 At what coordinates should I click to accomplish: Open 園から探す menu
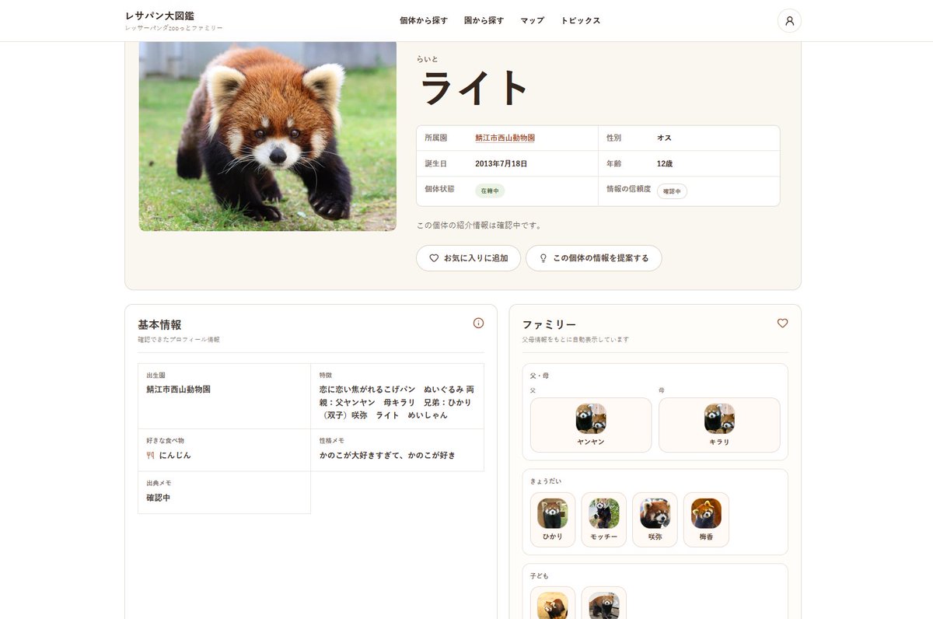pyautogui.click(x=484, y=21)
